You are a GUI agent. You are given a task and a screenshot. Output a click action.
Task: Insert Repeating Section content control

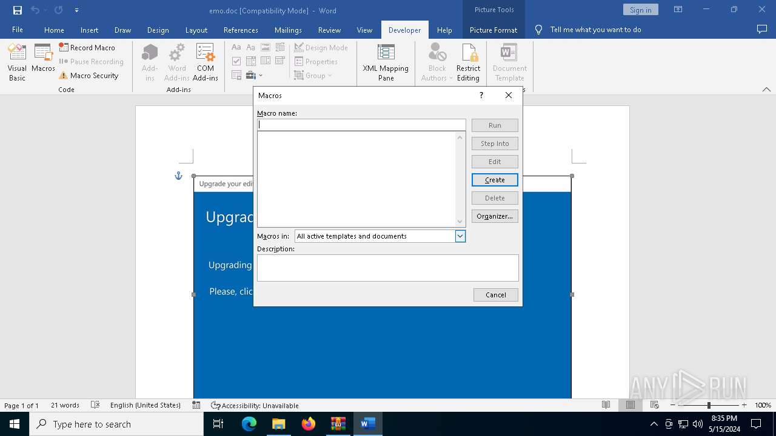236,75
